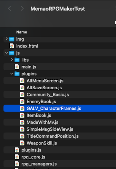Select the plugins folder icon

[x=17, y=74]
